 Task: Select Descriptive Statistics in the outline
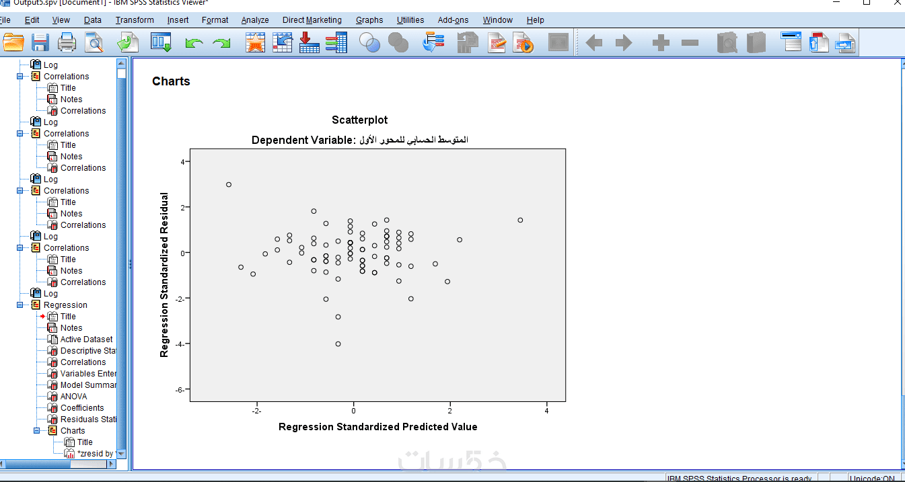point(88,351)
